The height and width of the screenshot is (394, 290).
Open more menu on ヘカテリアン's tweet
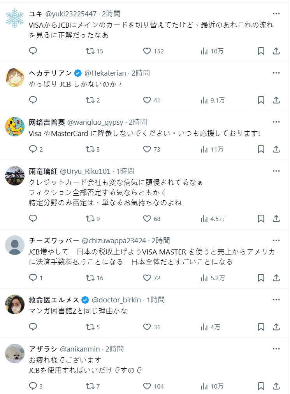276,73
